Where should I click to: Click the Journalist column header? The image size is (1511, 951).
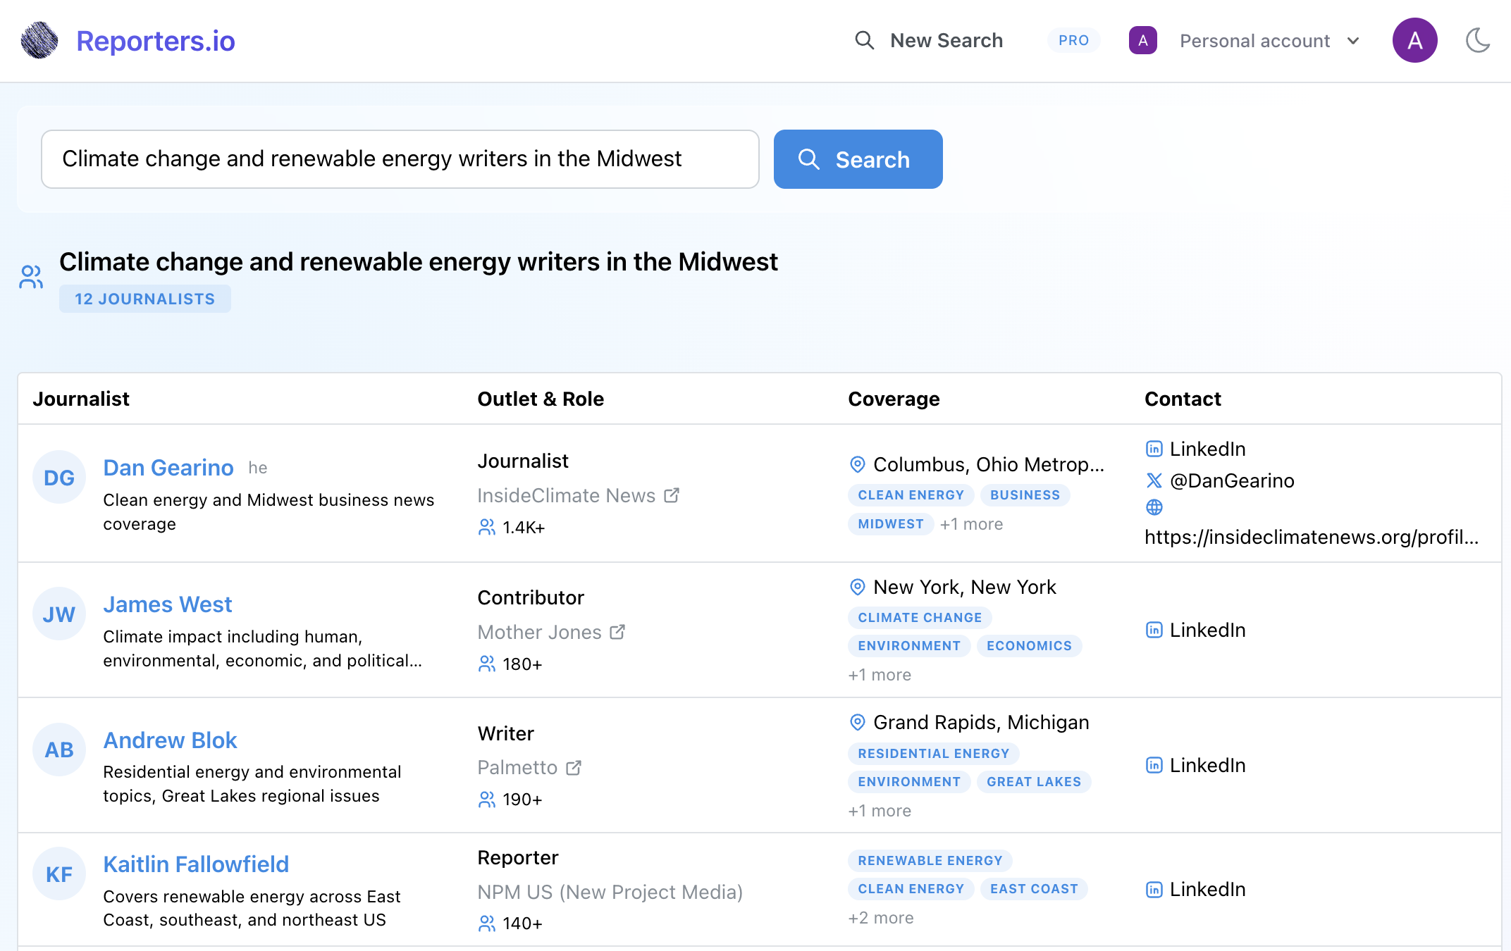point(81,399)
